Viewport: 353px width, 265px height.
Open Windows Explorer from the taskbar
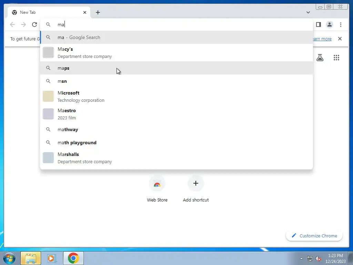pos(31,258)
